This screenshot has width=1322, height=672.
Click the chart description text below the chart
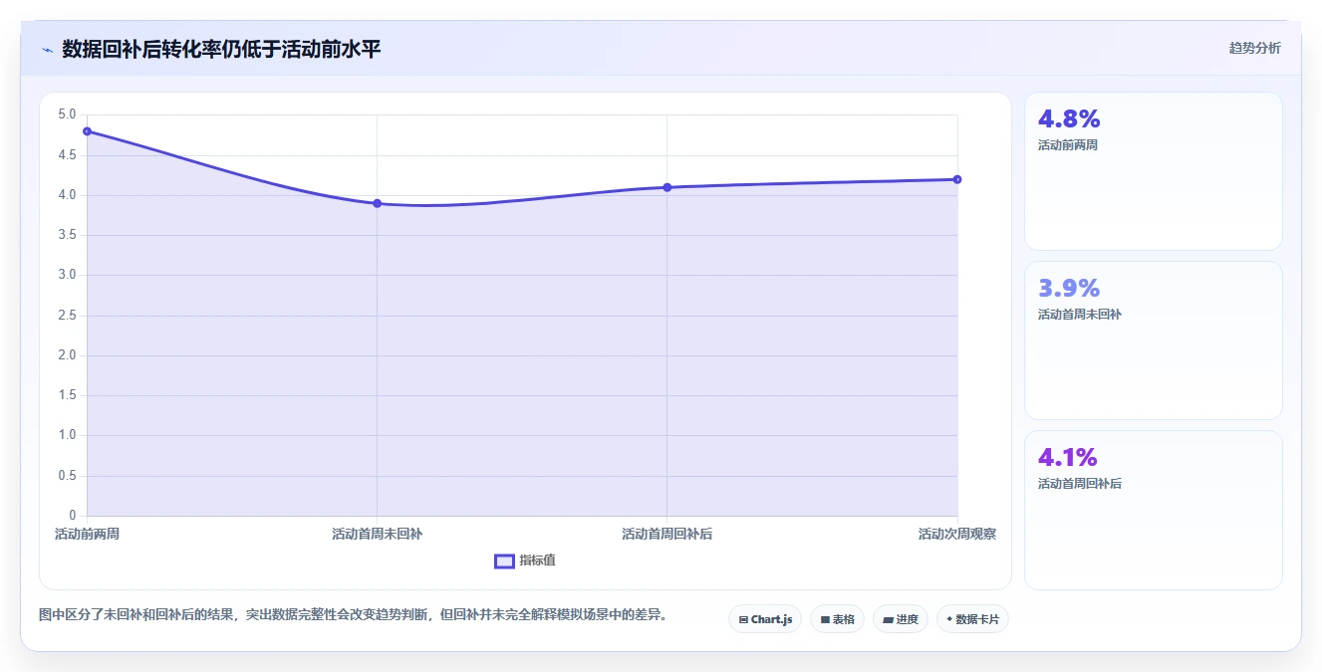(353, 615)
